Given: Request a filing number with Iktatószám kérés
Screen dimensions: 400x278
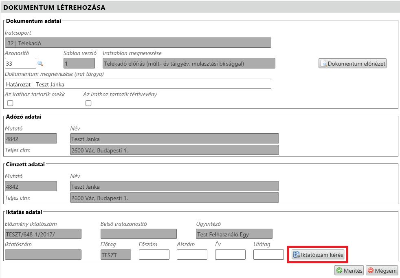Looking at the screenshot, I should (x=318, y=254).
